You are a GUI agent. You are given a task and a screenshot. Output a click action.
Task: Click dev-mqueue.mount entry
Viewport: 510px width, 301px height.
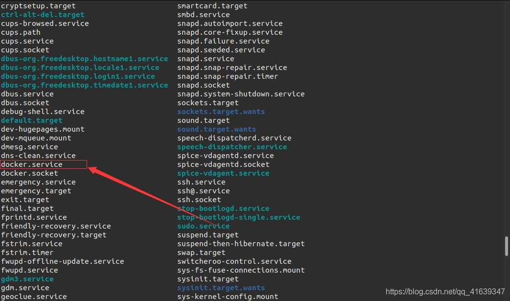pos(36,138)
